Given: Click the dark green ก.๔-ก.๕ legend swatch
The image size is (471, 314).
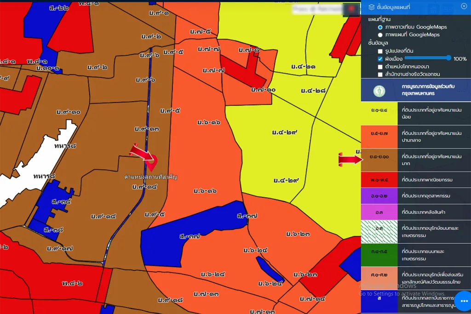Looking at the screenshot, I should (x=379, y=255).
